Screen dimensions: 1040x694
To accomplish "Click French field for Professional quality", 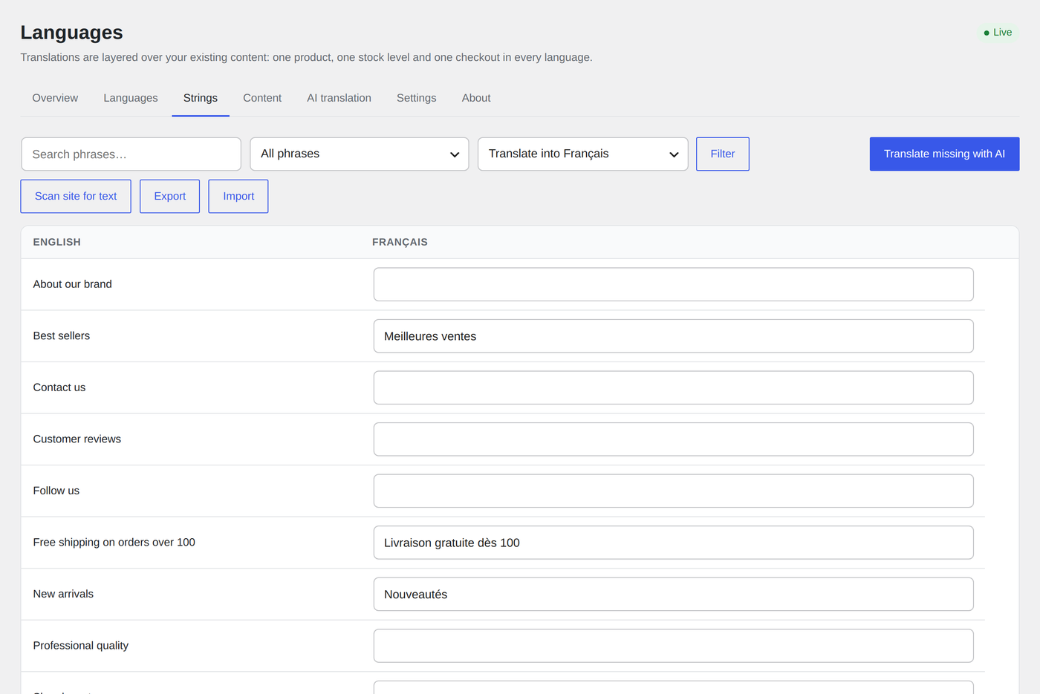I will [x=673, y=646].
